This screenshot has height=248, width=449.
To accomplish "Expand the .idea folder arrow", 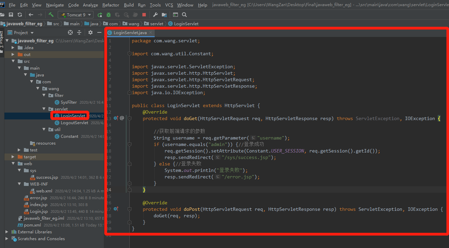I will click(13, 47).
